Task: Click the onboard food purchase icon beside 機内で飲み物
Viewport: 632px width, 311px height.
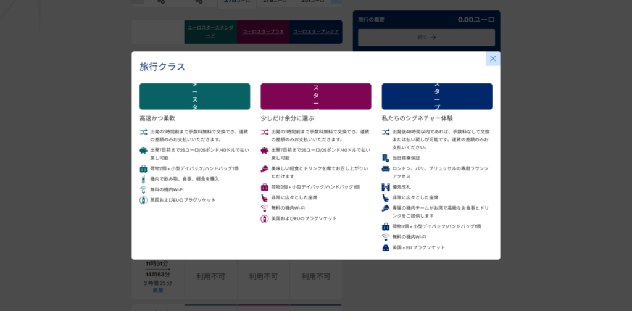Action: click(x=143, y=179)
